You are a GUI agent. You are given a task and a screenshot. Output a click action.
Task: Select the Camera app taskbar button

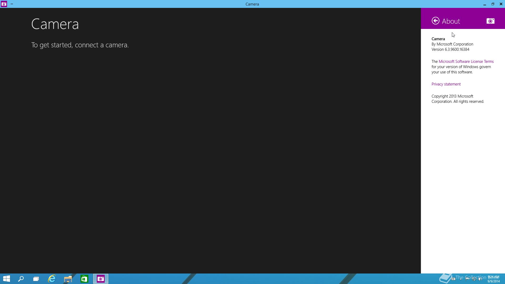point(101,279)
